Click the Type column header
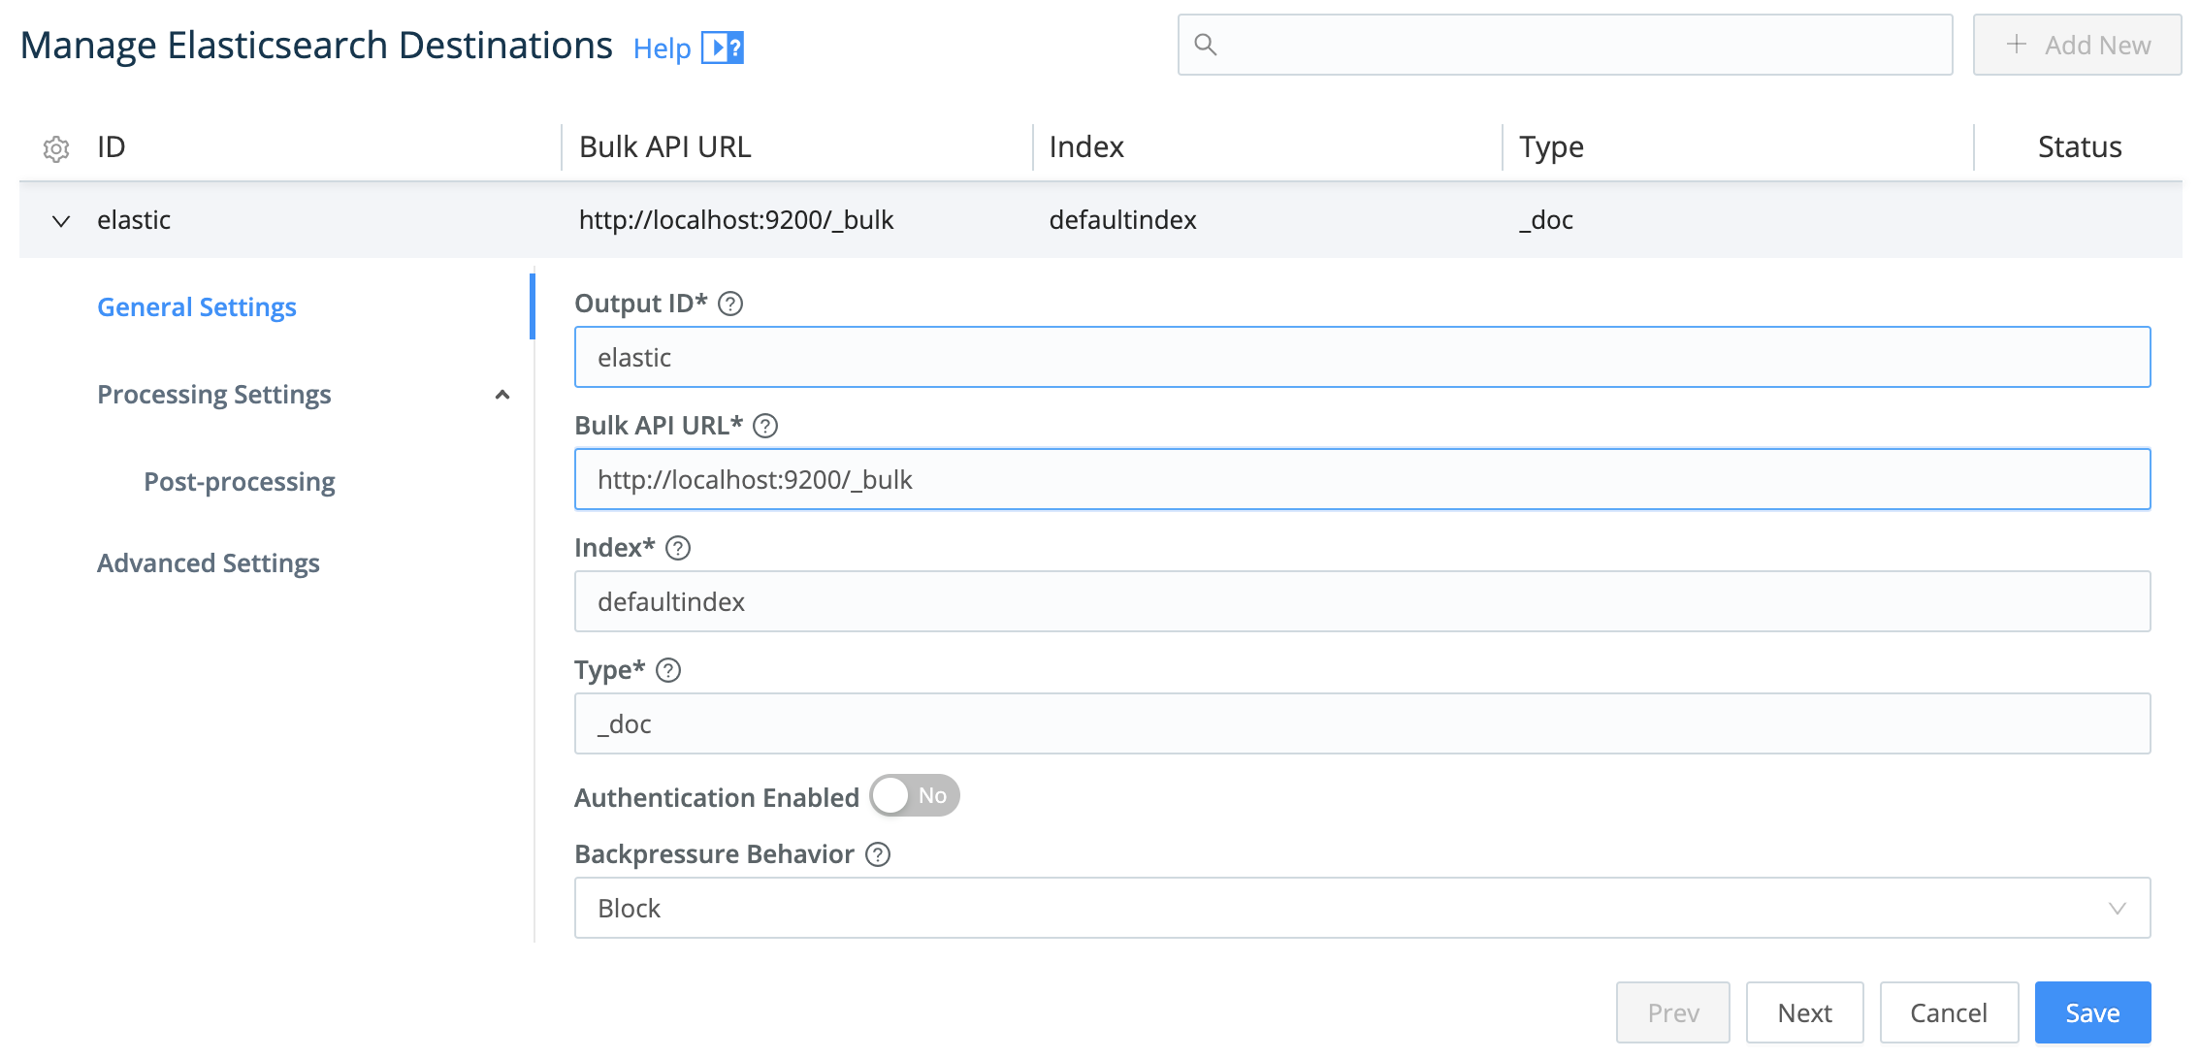Viewport: 2200px width, 1059px height. 1551,146
